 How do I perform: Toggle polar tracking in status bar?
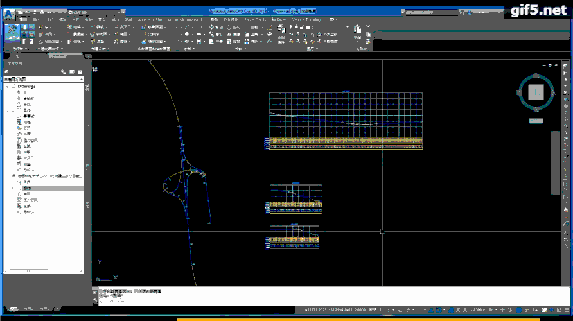[409, 310]
